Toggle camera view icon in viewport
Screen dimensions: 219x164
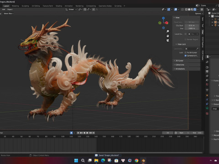(x=168, y=41)
